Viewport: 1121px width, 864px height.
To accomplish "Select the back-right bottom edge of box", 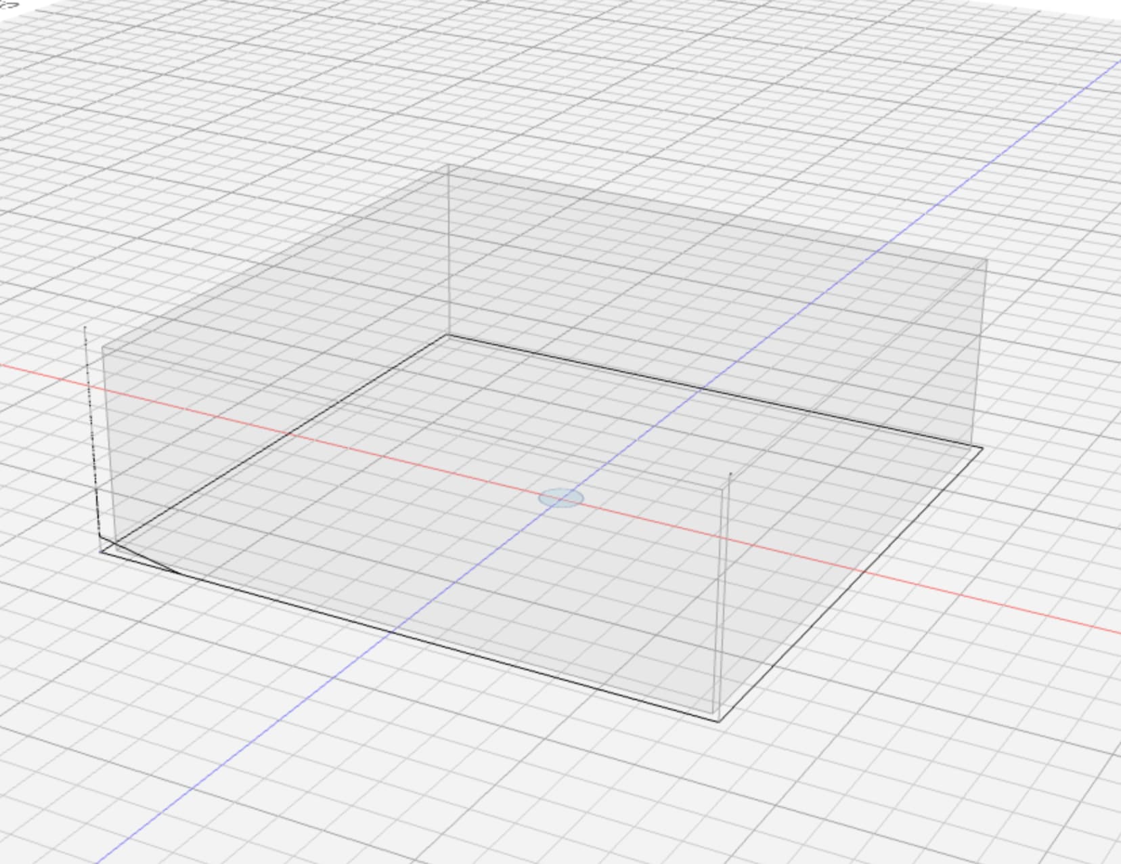I will (711, 391).
